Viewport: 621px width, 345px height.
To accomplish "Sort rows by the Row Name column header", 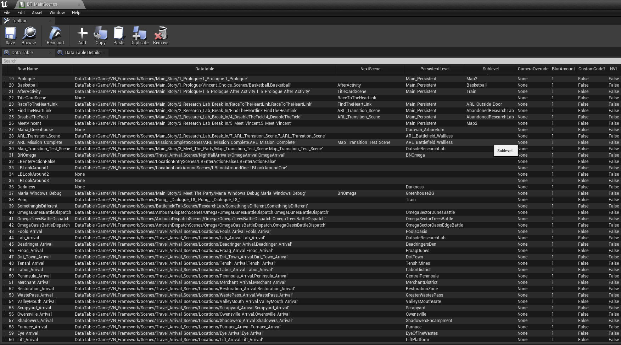I will point(28,69).
